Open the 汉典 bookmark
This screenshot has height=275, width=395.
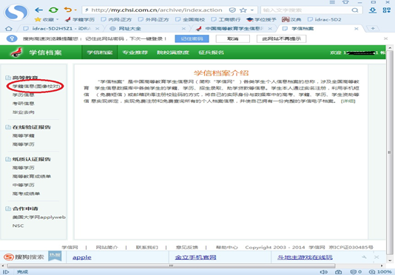(291, 19)
